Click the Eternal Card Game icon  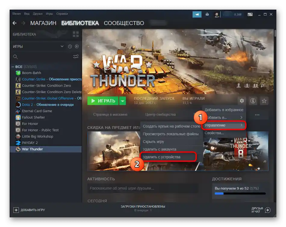coord(18,111)
